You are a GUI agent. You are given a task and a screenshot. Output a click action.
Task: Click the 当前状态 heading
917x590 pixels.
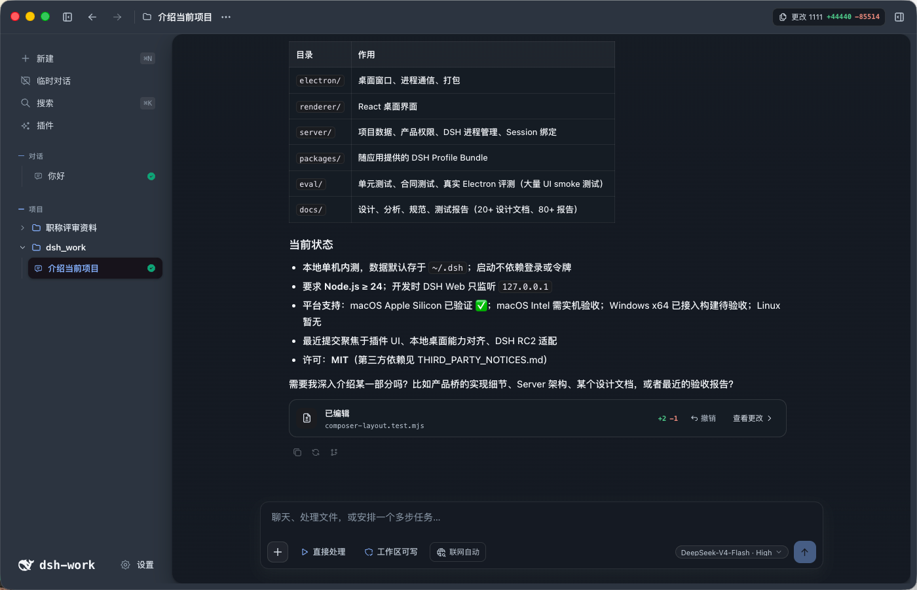tap(311, 245)
